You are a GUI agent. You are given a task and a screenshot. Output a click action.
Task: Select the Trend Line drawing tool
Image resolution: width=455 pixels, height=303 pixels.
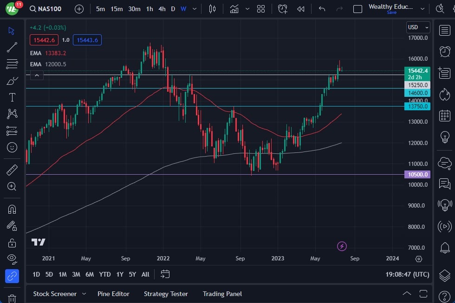12,47
